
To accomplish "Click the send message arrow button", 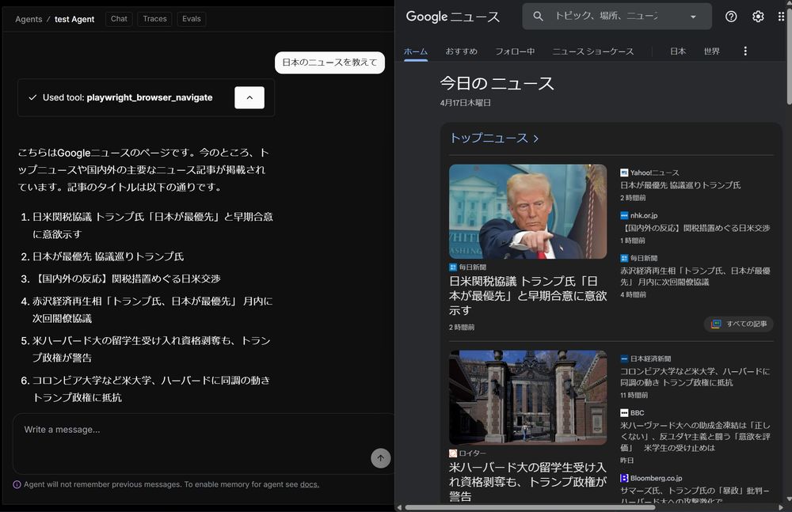I will [380, 458].
